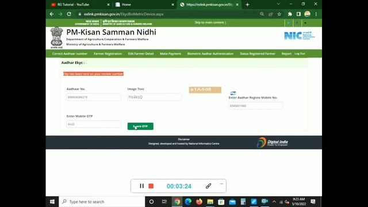Open Edit Farmer Detail menu
This screenshot has width=368, height=207.
coord(141,53)
